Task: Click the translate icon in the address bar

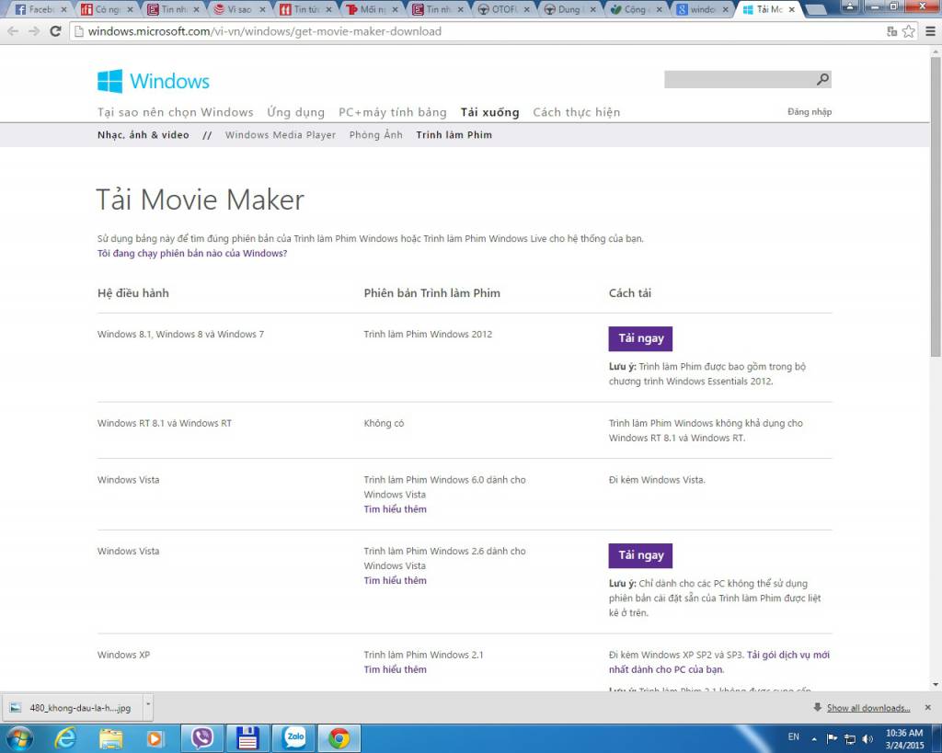Action: click(x=892, y=31)
